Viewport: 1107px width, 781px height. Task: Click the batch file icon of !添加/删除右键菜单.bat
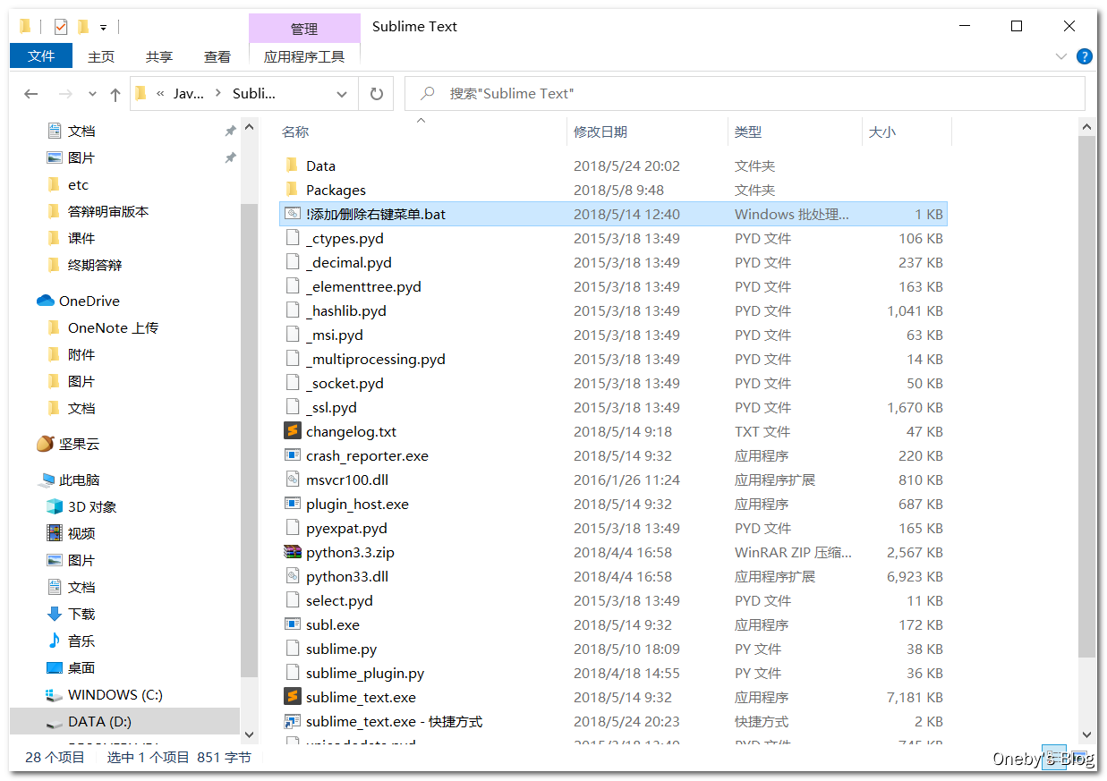pyautogui.click(x=292, y=214)
